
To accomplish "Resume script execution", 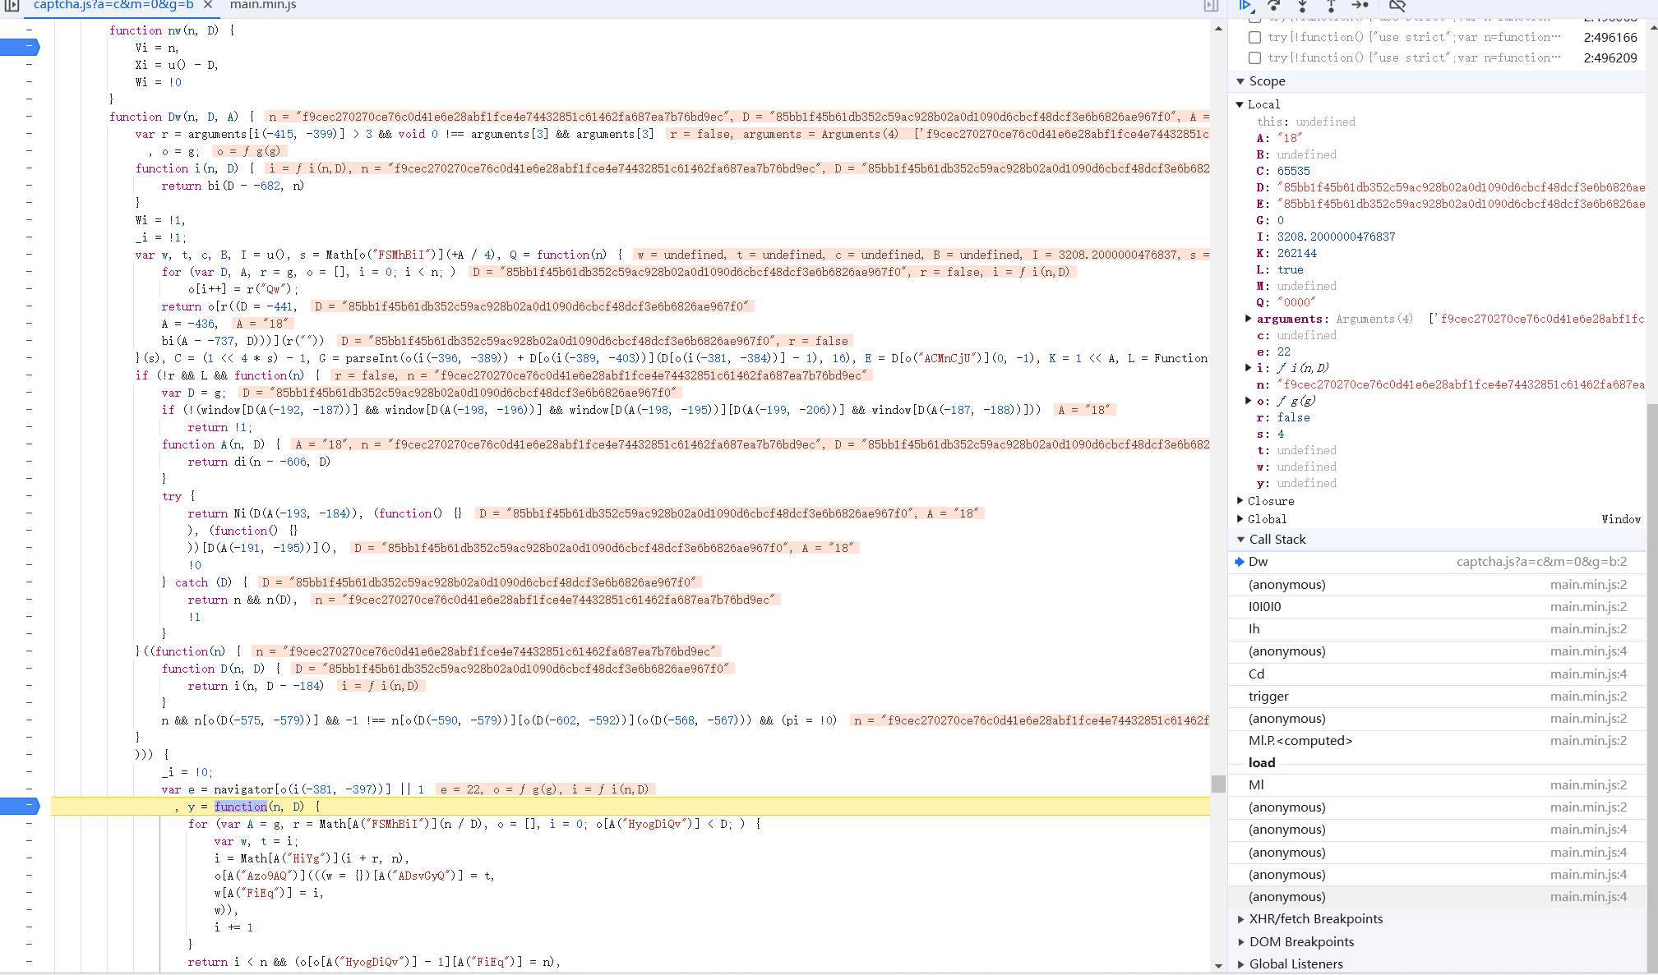I will point(1245,5).
